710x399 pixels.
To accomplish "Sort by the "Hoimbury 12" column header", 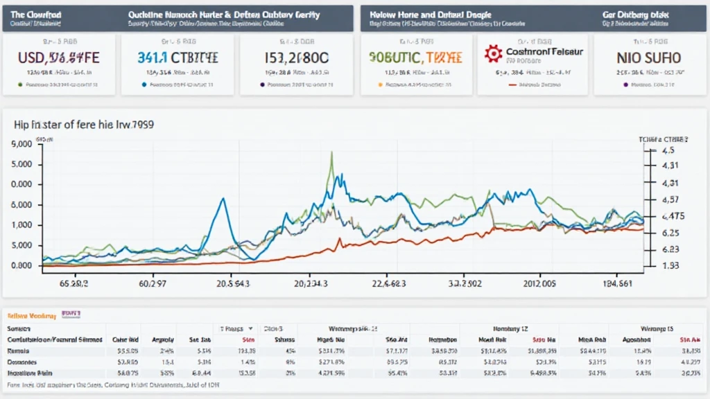I will (x=510, y=328).
